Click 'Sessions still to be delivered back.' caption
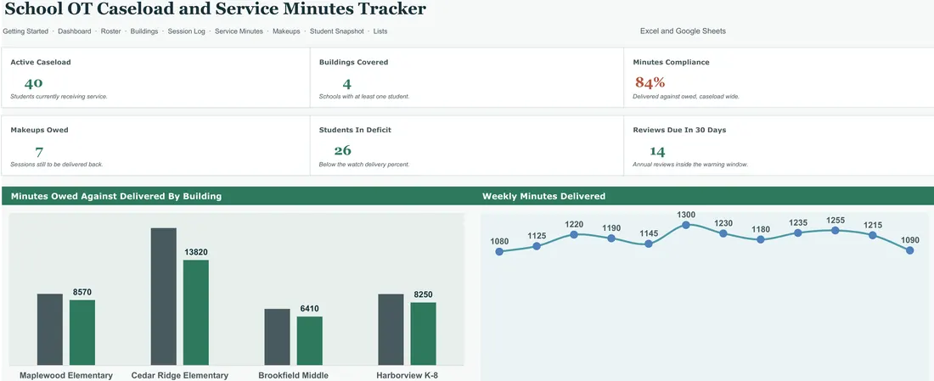This screenshot has width=934, height=381. point(57,165)
